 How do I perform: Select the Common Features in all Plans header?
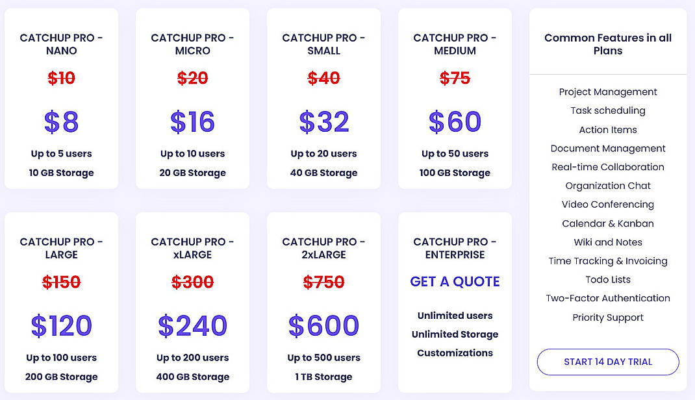tap(607, 44)
